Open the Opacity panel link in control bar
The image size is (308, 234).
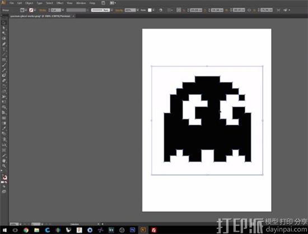(119, 10)
